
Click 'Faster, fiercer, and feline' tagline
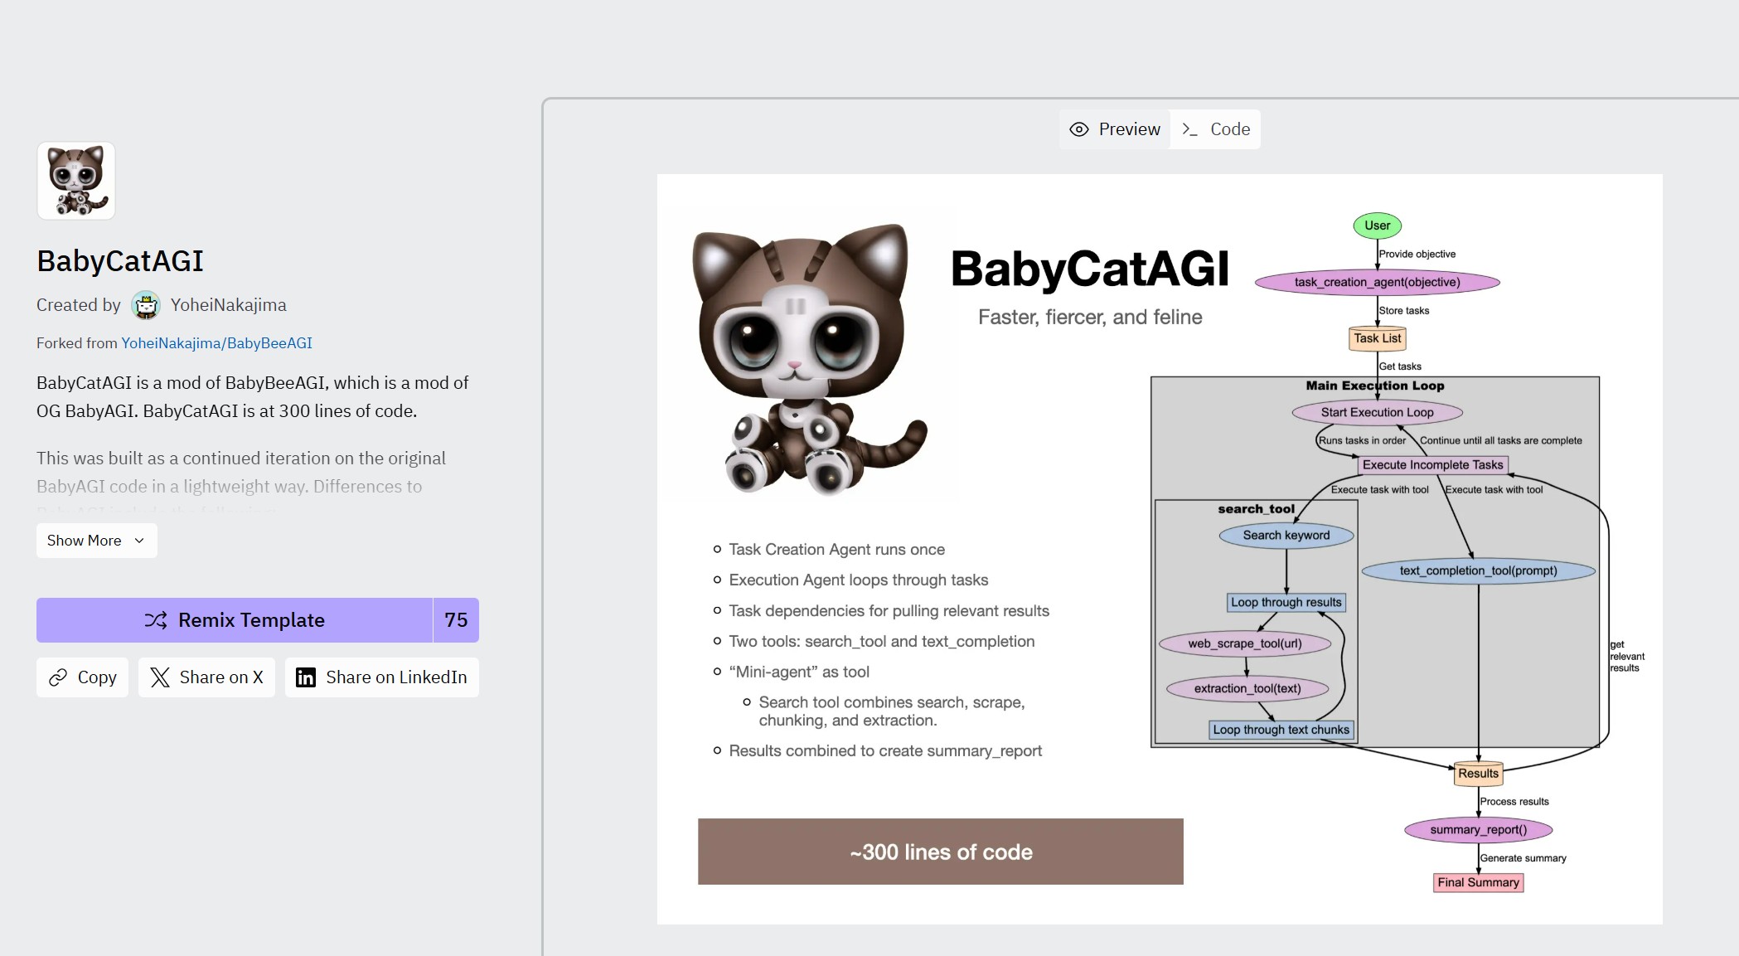tap(1090, 317)
